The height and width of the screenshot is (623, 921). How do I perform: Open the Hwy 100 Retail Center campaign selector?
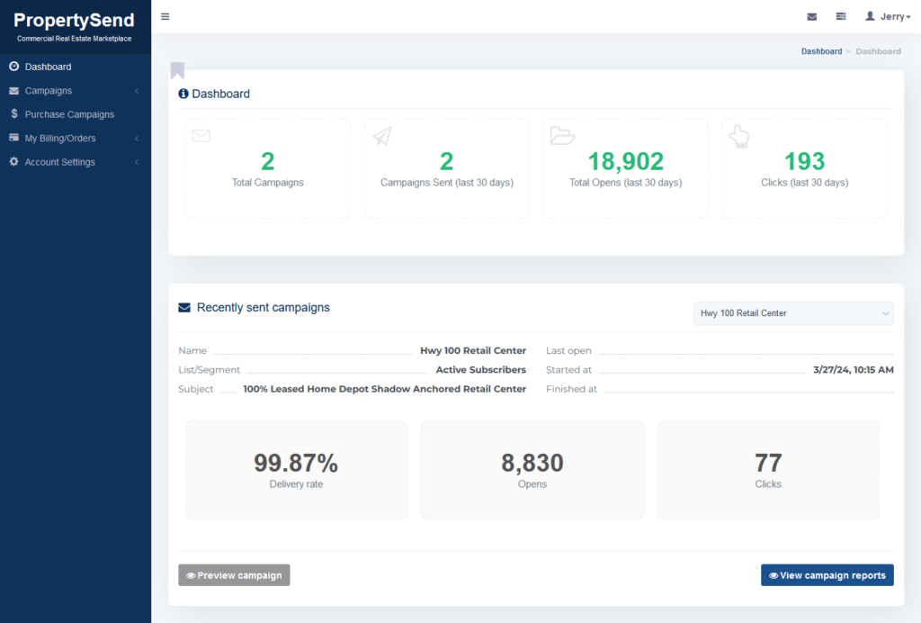(792, 312)
